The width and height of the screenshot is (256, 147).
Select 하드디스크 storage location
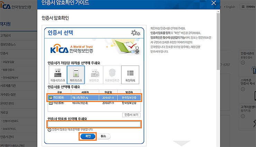point(76,75)
